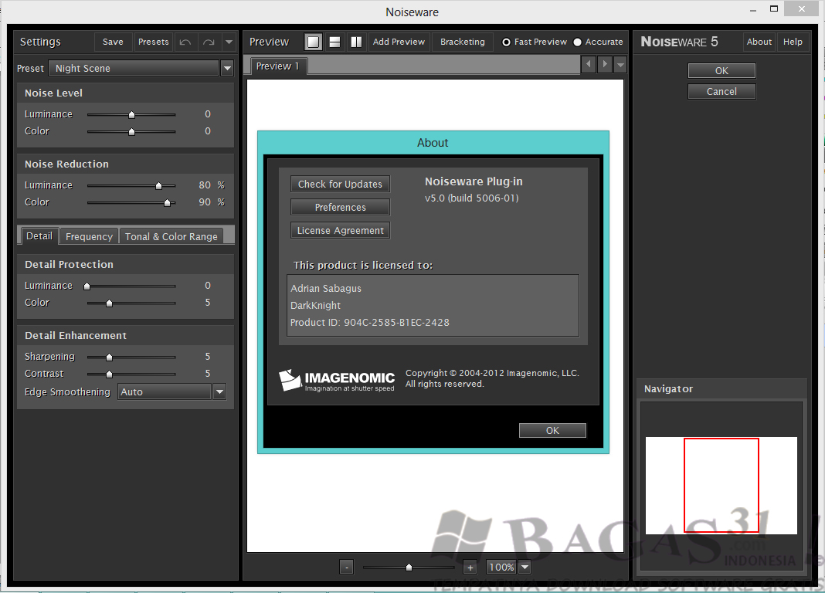This screenshot has height=593, width=825.
Task: Select horizontal split preview layout icon
Action: coord(334,42)
